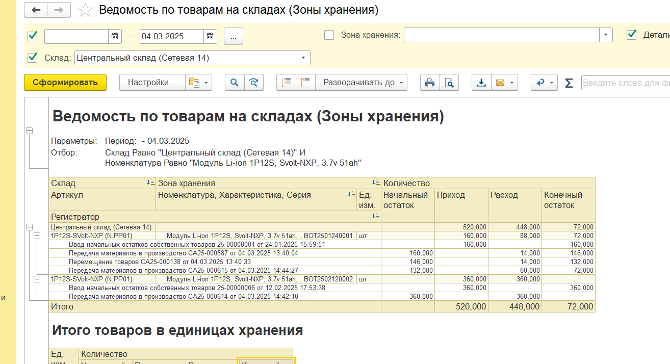The height and width of the screenshot is (364, 670).
Task: Click the Сформировать button
Action: coord(65,83)
